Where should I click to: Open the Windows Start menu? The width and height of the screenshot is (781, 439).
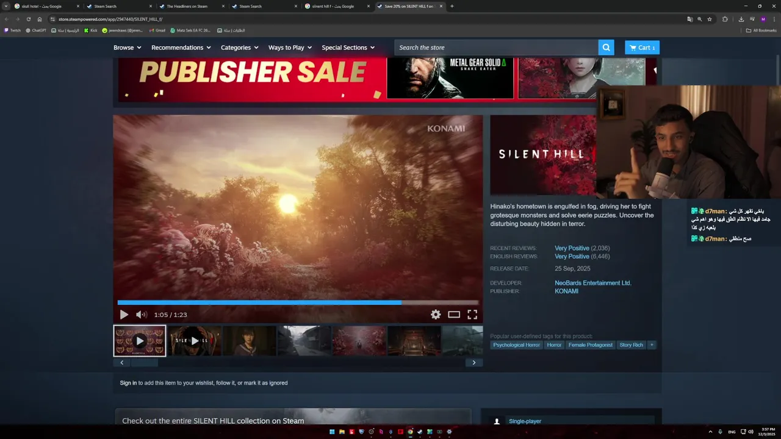(x=332, y=432)
